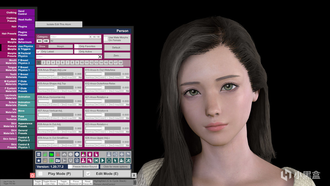
Task: Click the node graph icon
Action: [x=64, y=161]
